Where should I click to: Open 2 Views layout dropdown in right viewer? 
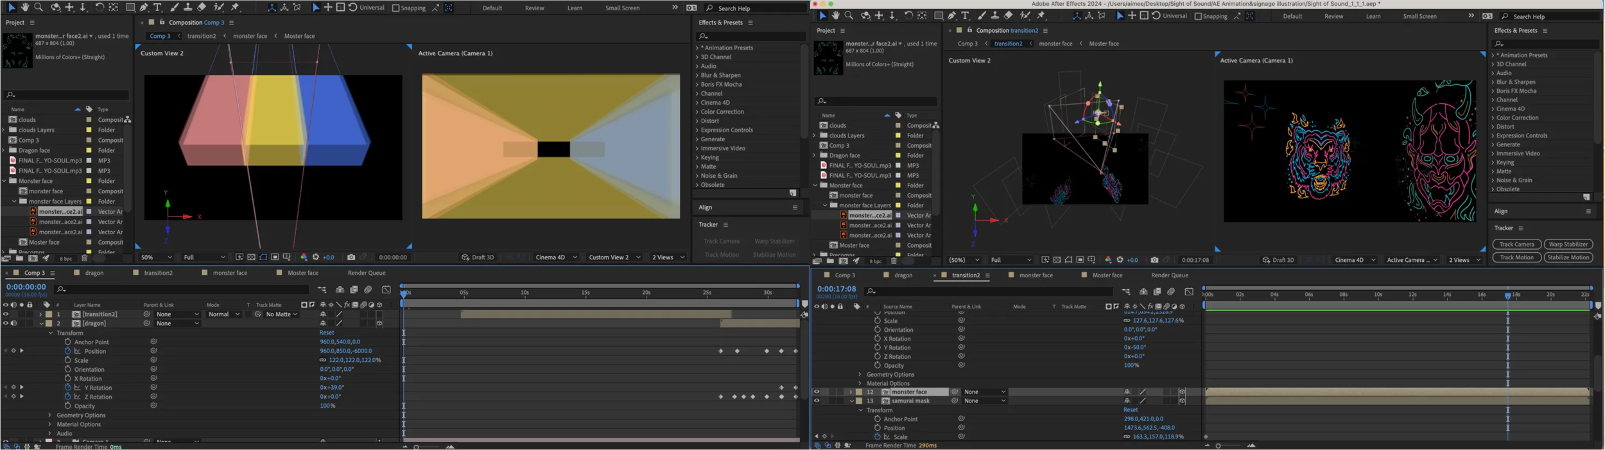coord(1464,260)
